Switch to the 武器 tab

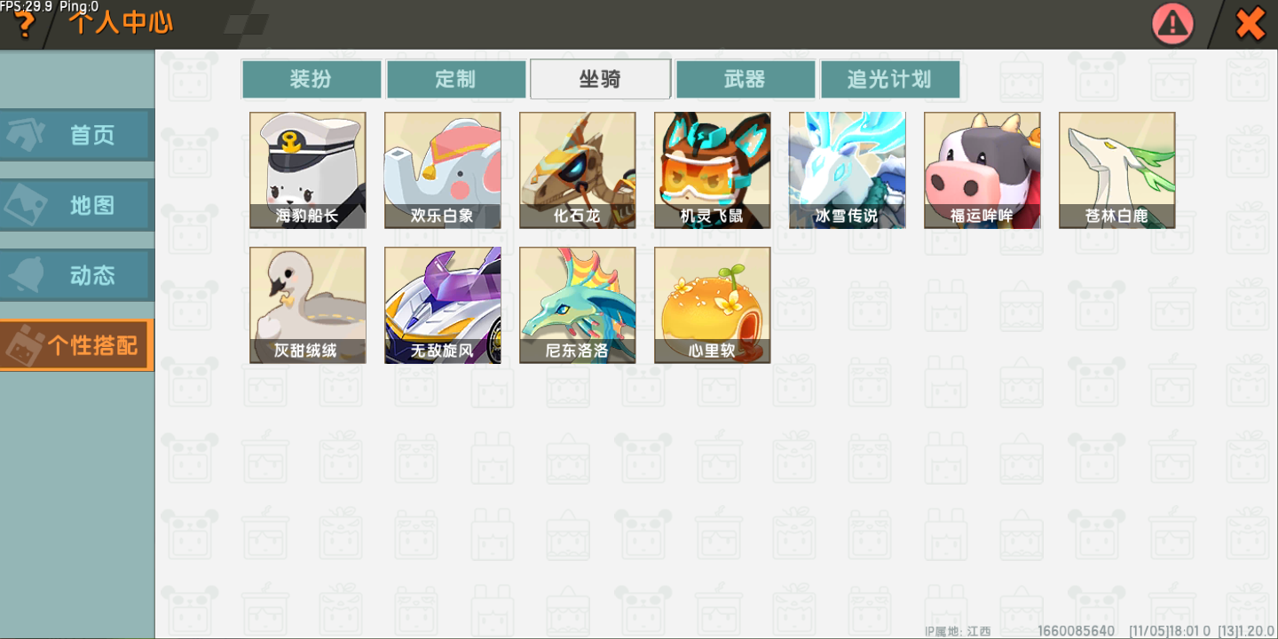pyautogui.click(x=745, y=79)
